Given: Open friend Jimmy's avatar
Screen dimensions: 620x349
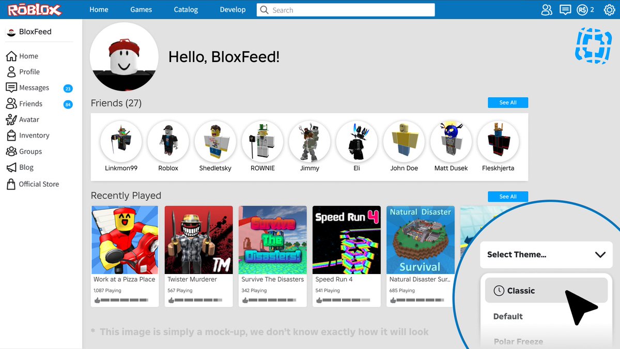Looking at the screenshot, I should [309, 142].
